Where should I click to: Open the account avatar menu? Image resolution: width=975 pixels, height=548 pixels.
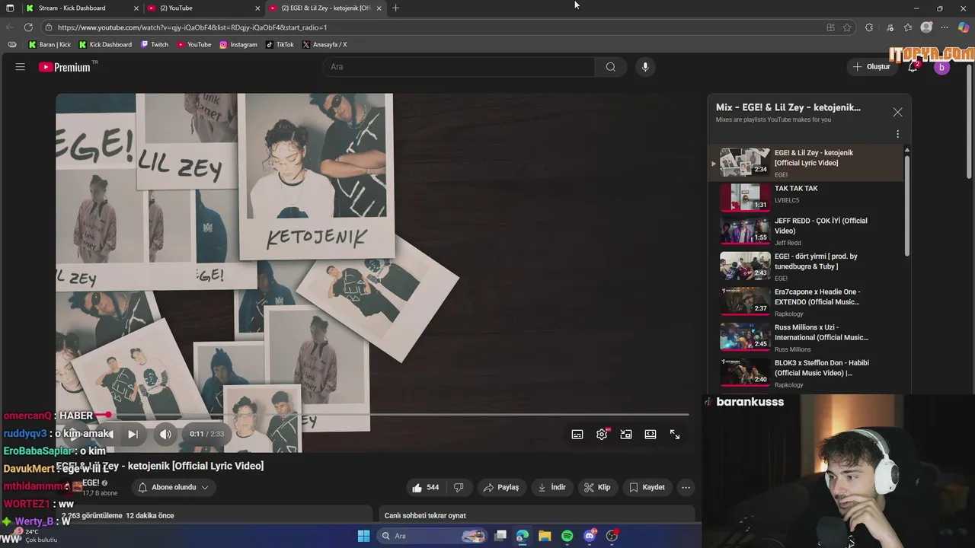point(941,67)
